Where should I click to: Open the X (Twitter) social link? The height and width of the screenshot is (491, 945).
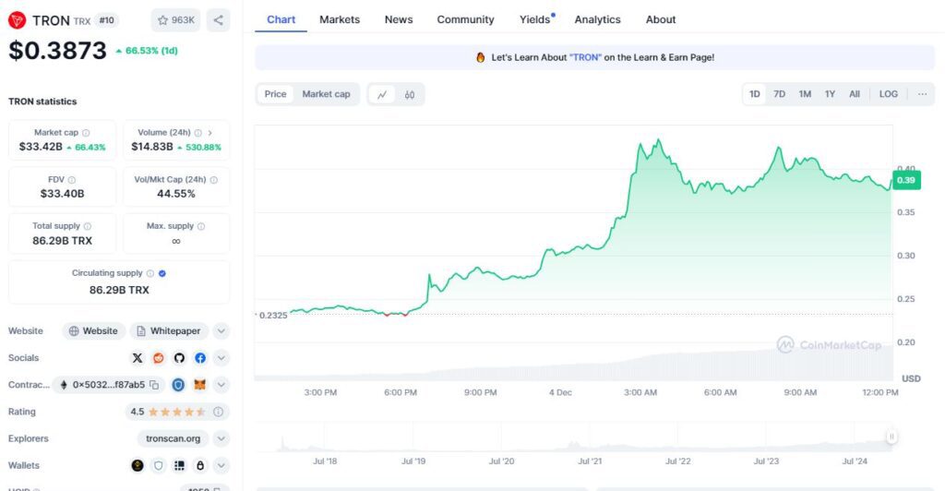pyautogui.click(x=138, y=358)
